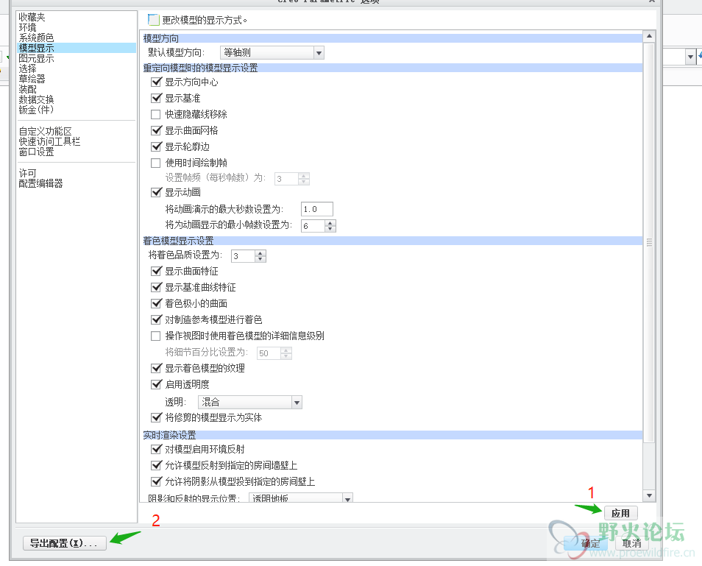The image size is (702, 566).
Task: Click the 将着色品质设置为 value field
Action: (x=243, y=256)
